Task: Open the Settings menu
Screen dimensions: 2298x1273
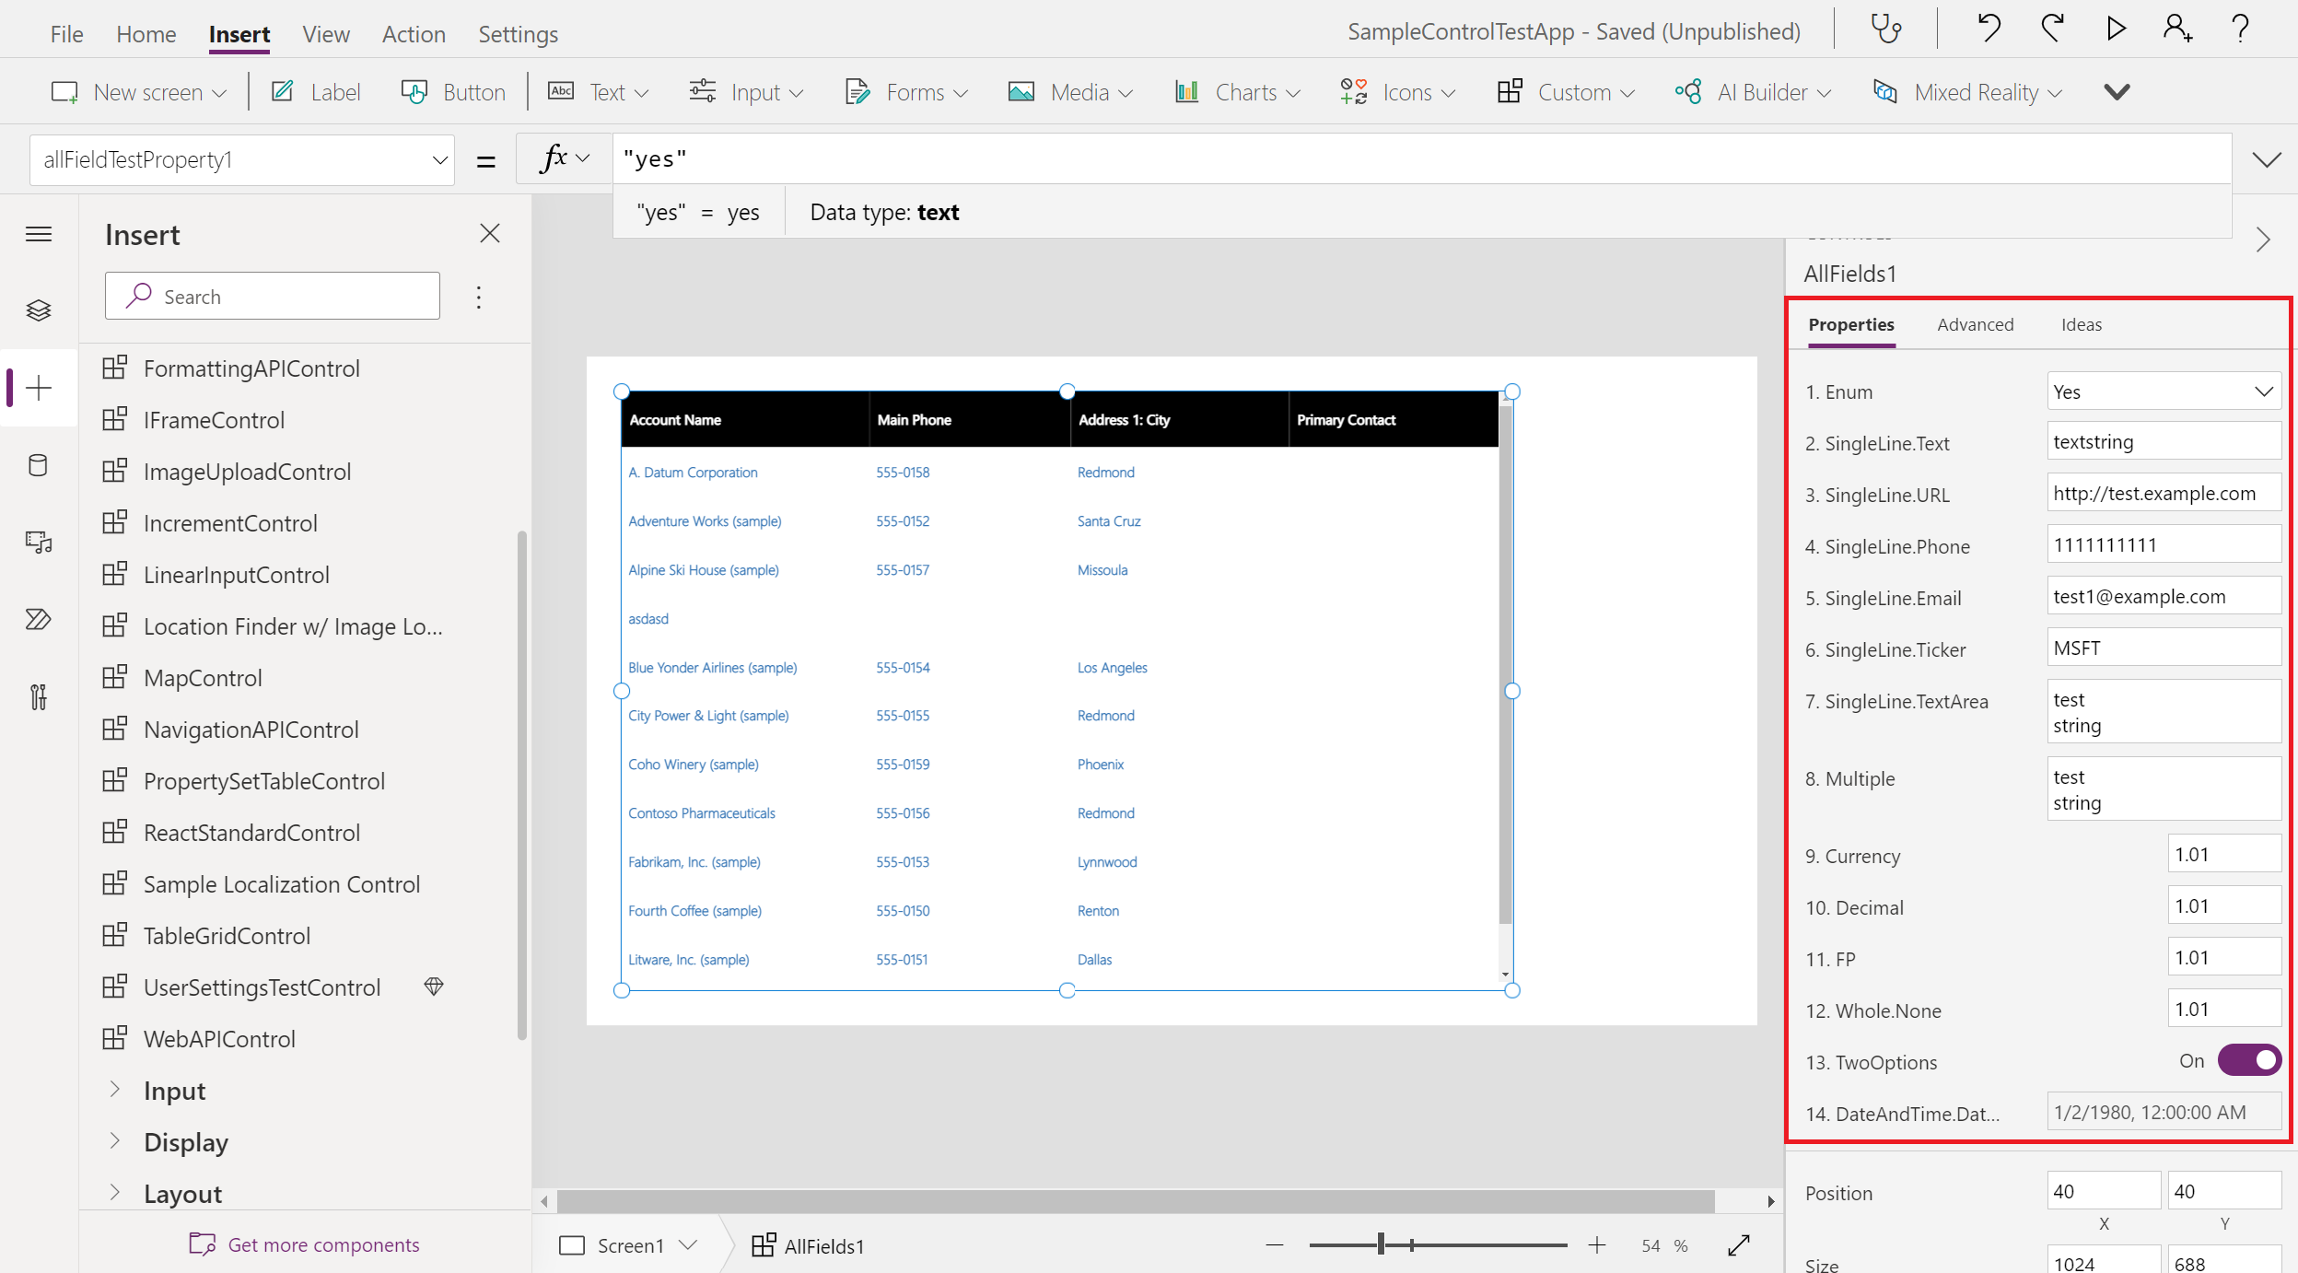Action: (518, 33)
